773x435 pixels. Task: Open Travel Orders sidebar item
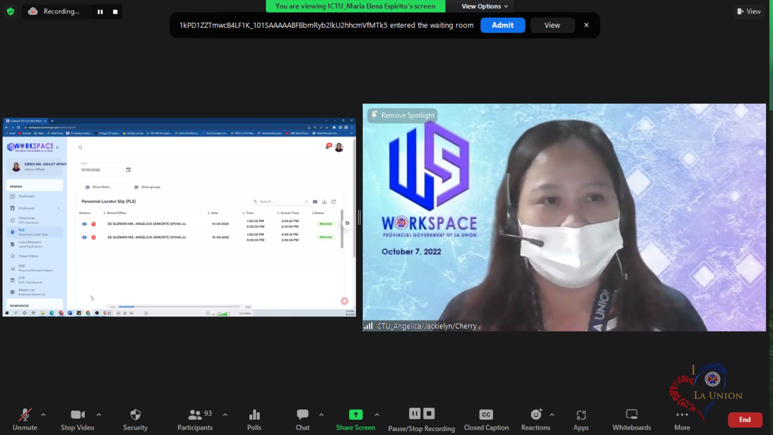34,256
